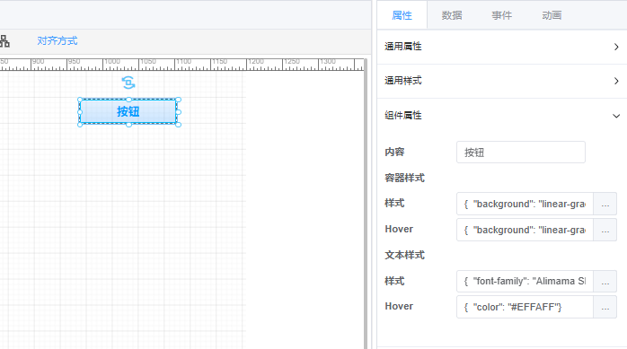Screen dimensions: 627x349
Task: Click the rotate handle icon above the button
Action: pyautogui.click(x=128, y=83)
